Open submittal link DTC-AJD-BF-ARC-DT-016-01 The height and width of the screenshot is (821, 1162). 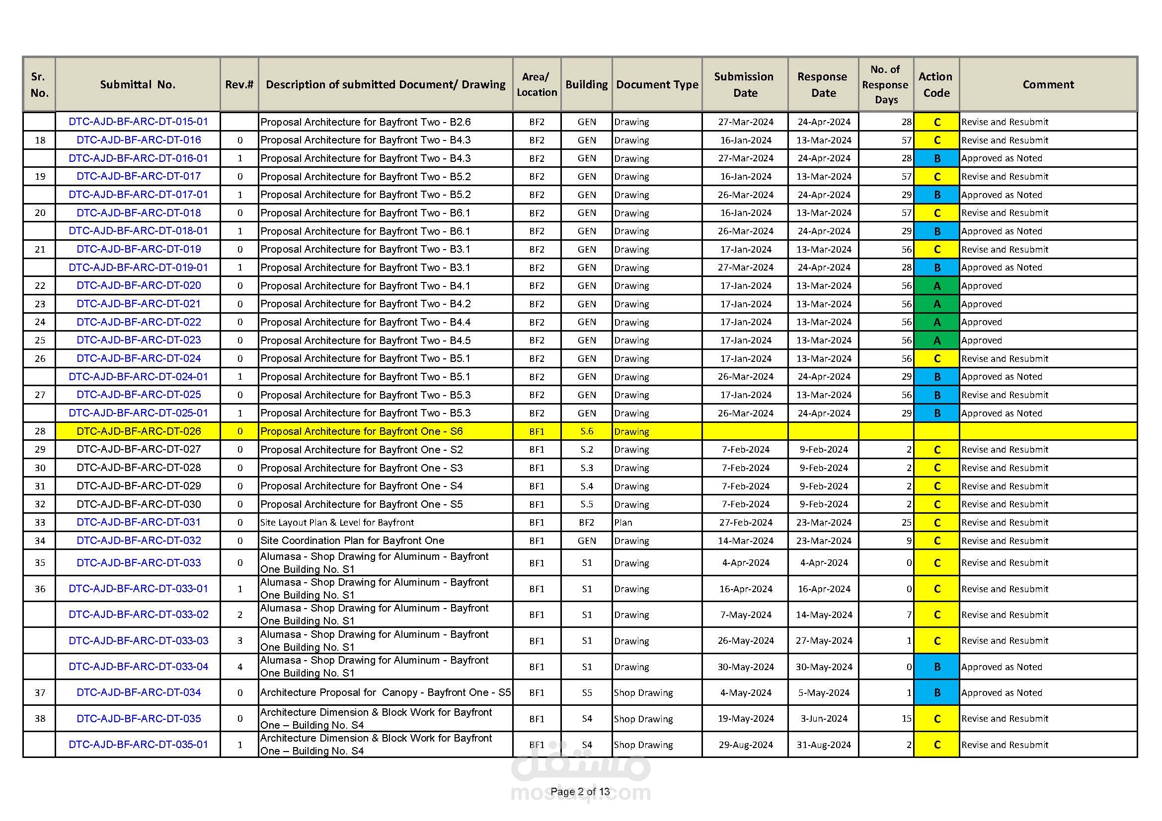pyautogui.click(x=138, y=158)
